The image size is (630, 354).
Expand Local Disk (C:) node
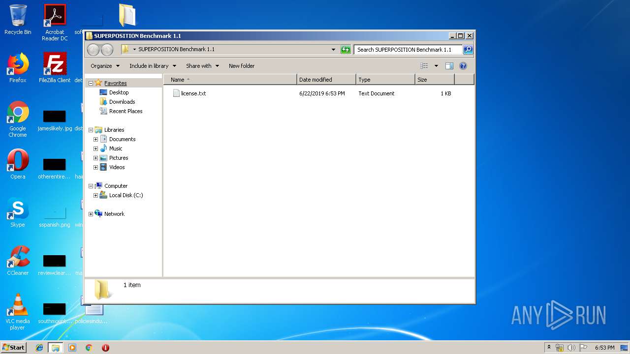[x=95, y=195]
